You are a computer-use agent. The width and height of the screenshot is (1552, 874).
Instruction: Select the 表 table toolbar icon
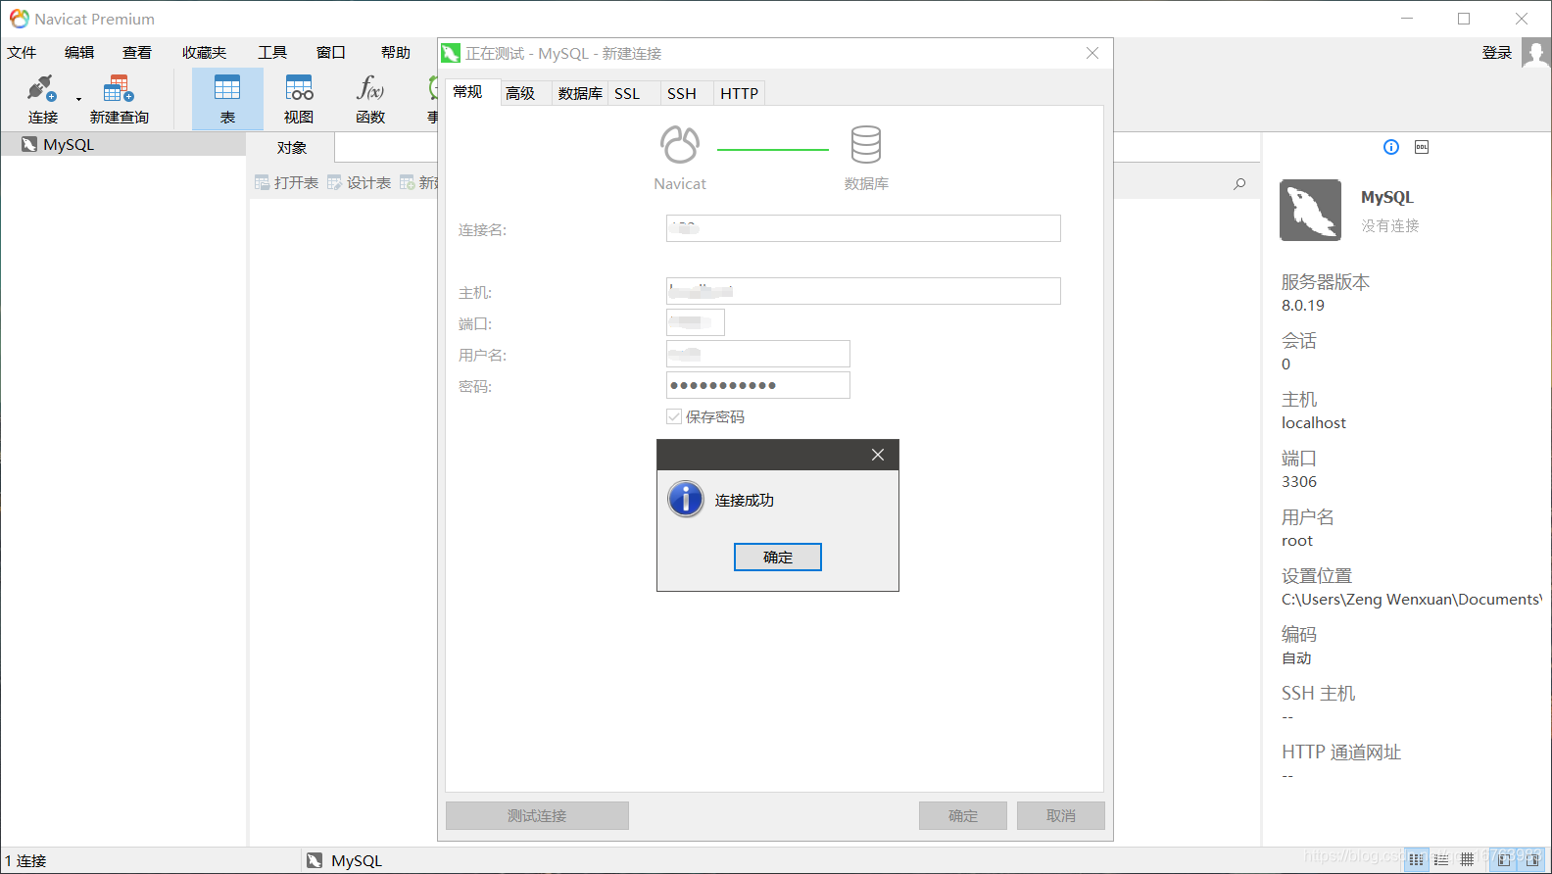point(227,99)
